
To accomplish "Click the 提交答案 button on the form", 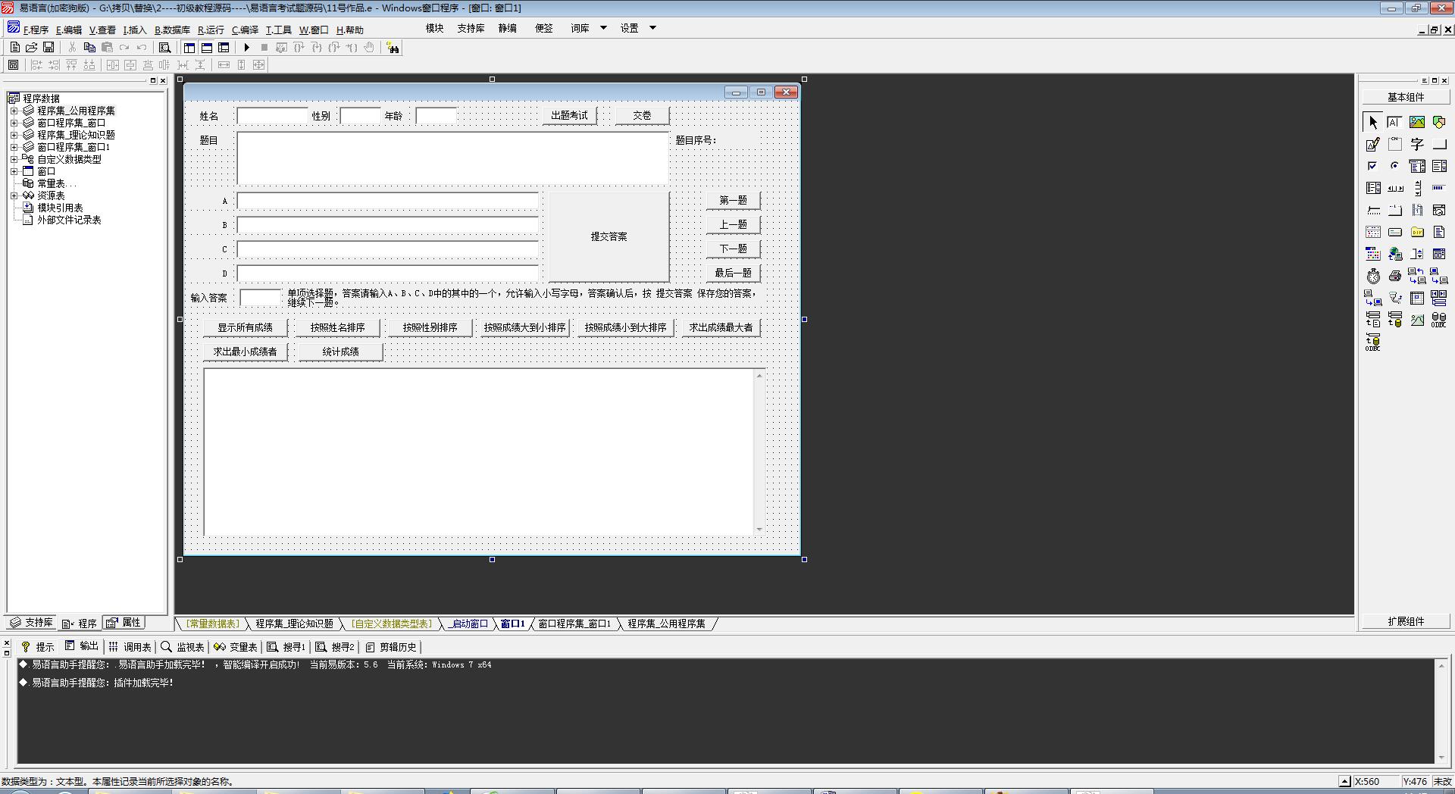I will click(609, 236).
